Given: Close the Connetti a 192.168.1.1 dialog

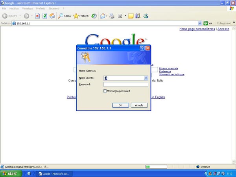Looking at the screenshot, I should tap(147, 48).
